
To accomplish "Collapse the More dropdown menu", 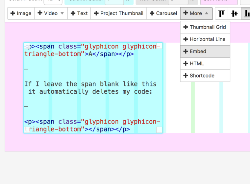I will coord(196,13).
